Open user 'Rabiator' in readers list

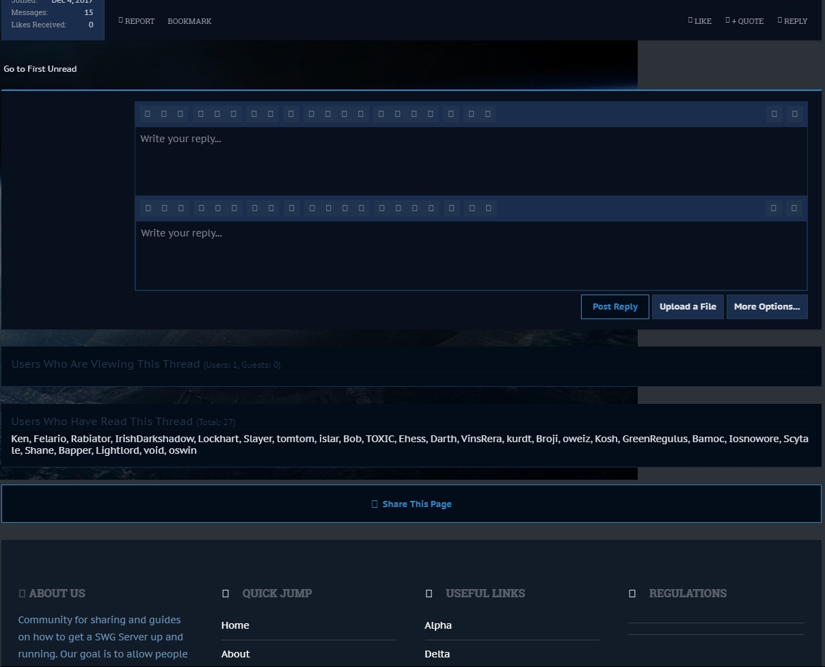click(90, 439)
